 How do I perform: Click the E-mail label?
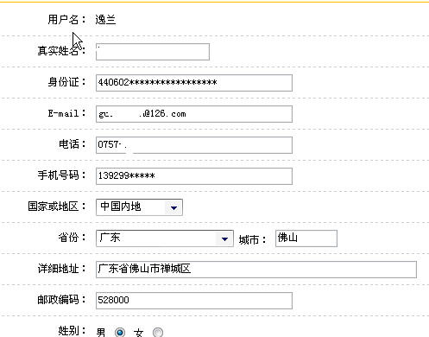tap(66, 113)
